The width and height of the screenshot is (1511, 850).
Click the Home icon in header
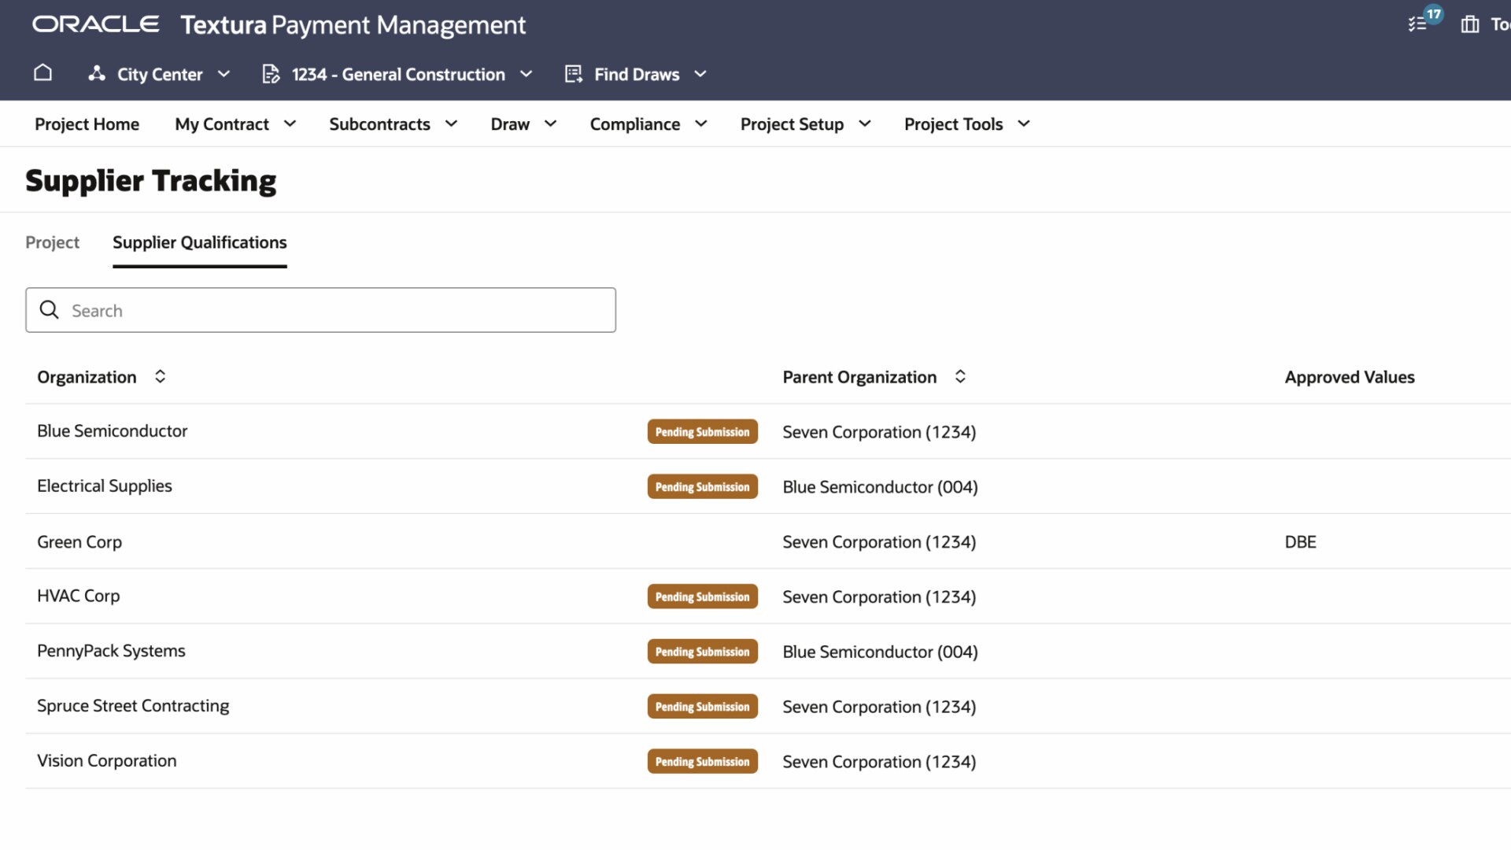coord(42,73)
